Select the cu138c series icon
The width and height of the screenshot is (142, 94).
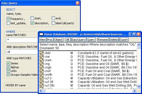pos(41,86)
